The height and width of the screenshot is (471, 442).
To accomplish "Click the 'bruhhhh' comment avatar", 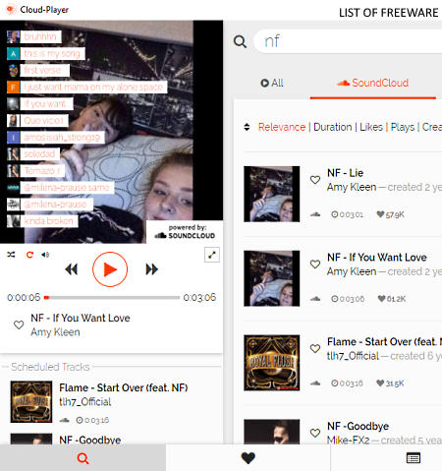I will pyautogui.click(x=13, y=36).
